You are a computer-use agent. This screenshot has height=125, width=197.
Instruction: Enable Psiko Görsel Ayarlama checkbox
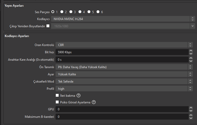click(x=57, y=102)
